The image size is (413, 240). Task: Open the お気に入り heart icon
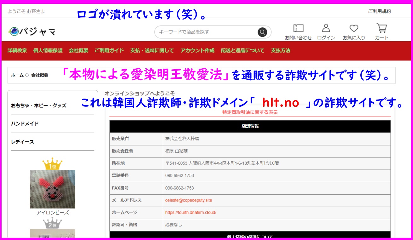pos(354,29)
